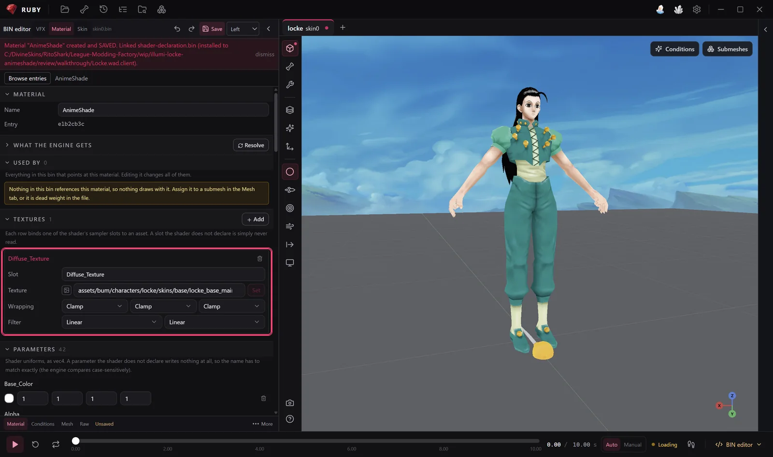Collapse the TEXTURES section
This screenshot has height=457, width=773.
(x=7, y=219)
